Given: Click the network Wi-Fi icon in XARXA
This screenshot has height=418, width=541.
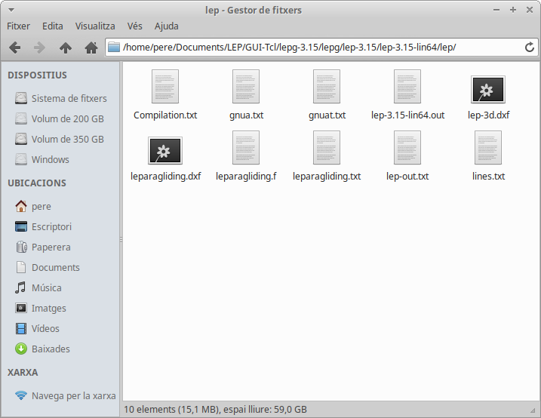Looking at the screenshot, I should pyautogui.click(x=21, y=395).
